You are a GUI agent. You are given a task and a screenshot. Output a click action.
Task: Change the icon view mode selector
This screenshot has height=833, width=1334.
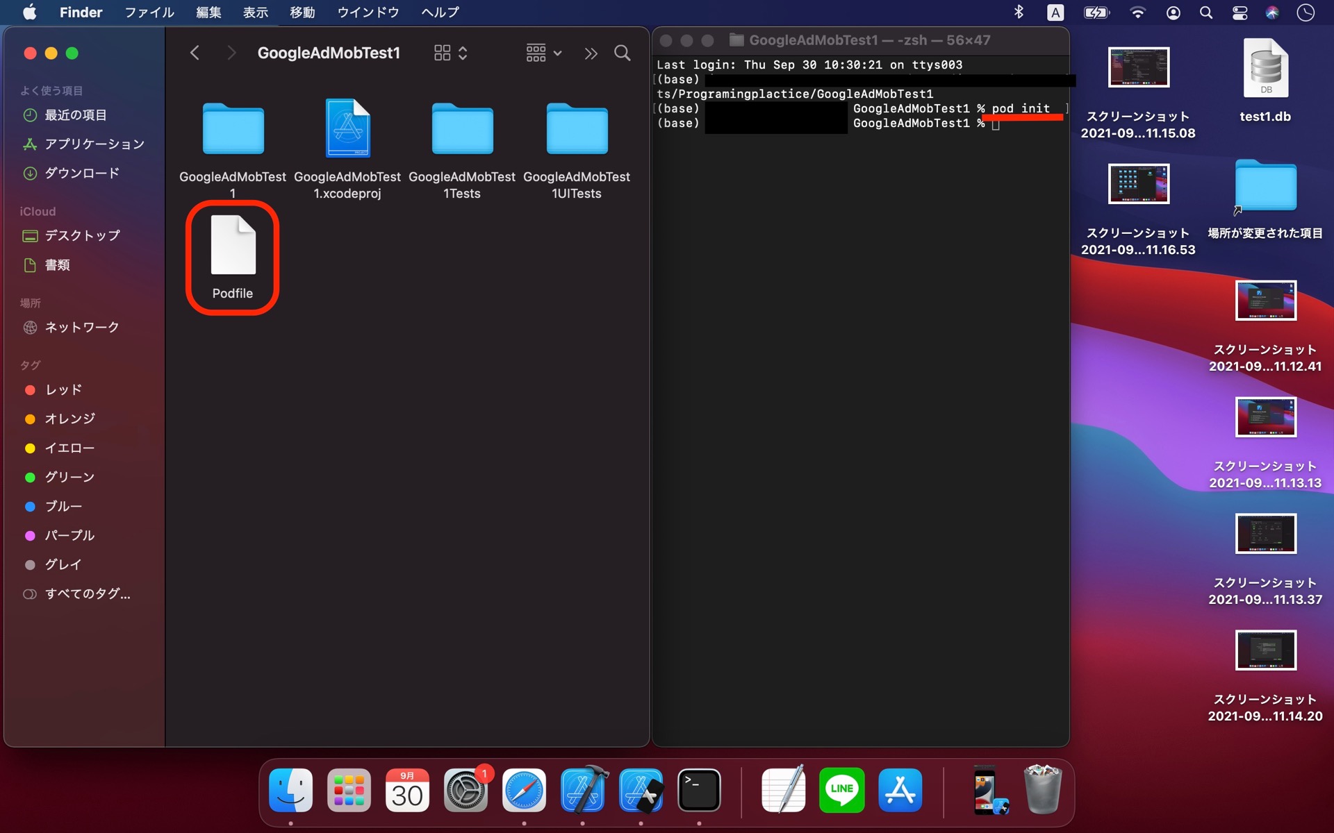coord(450,53)
